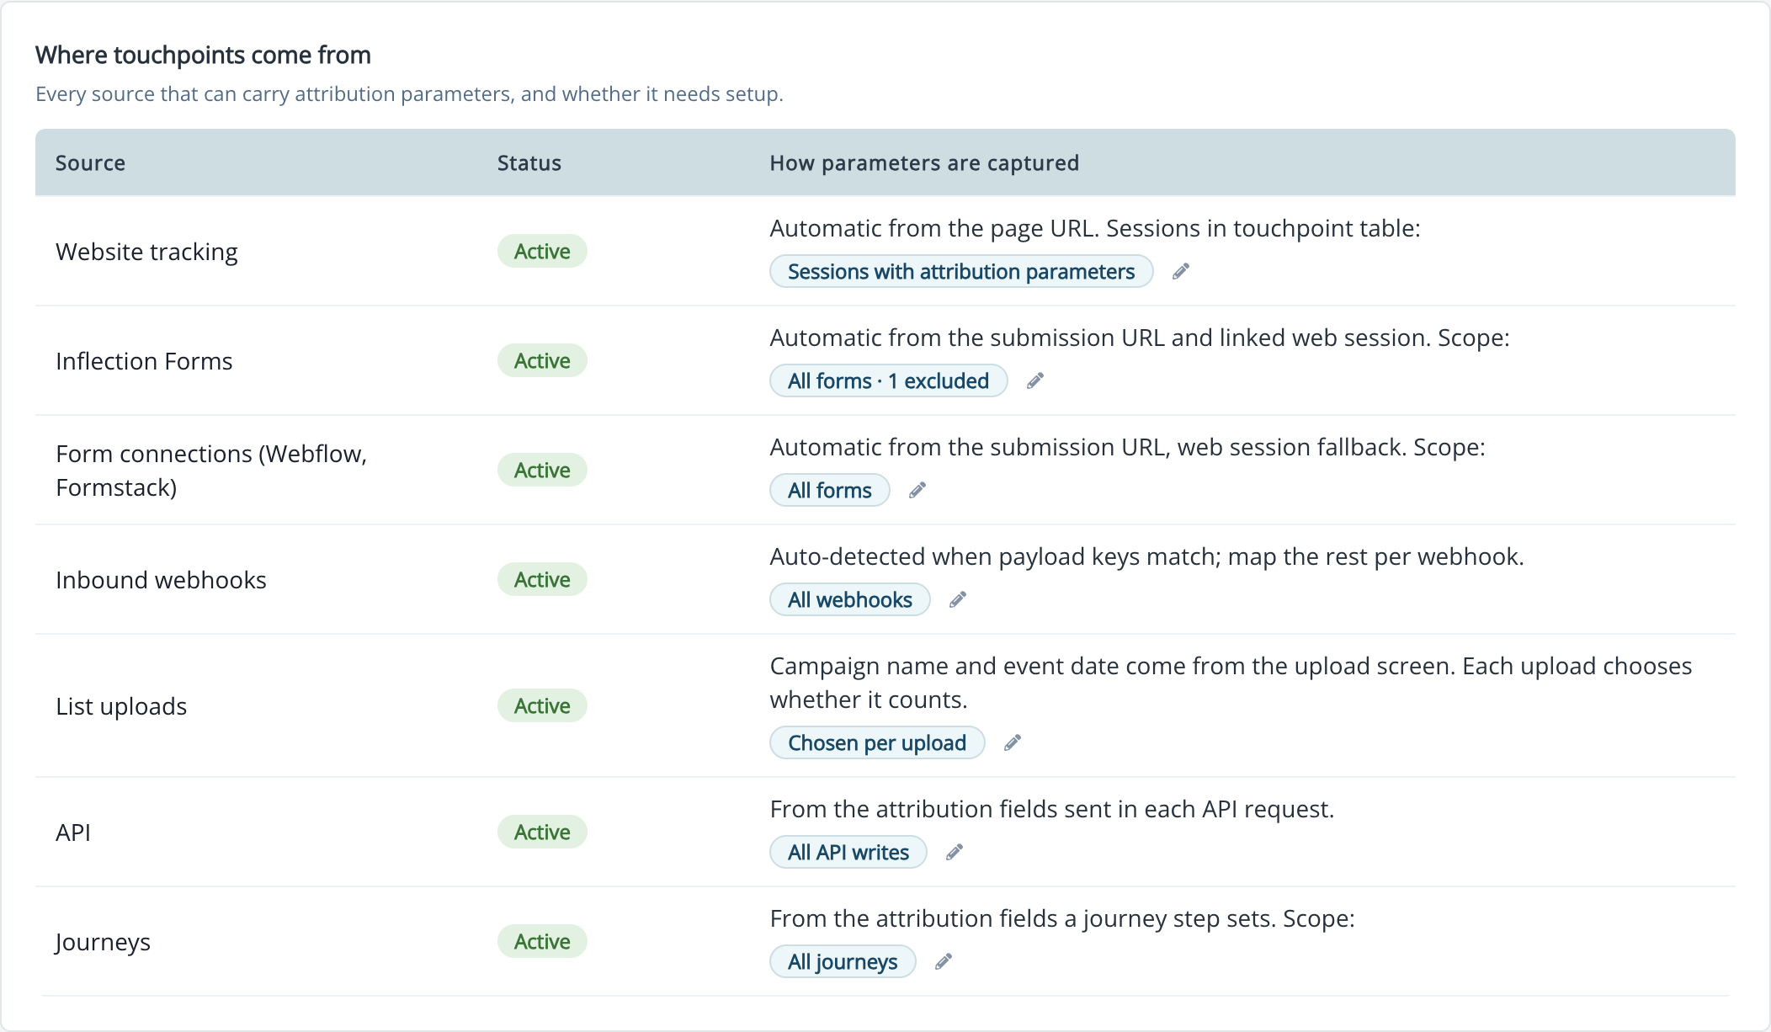Edit 'Chosen per upload' pencil icon
The height and width of the screenshot is (1032, 1771).
[1013, 742]
